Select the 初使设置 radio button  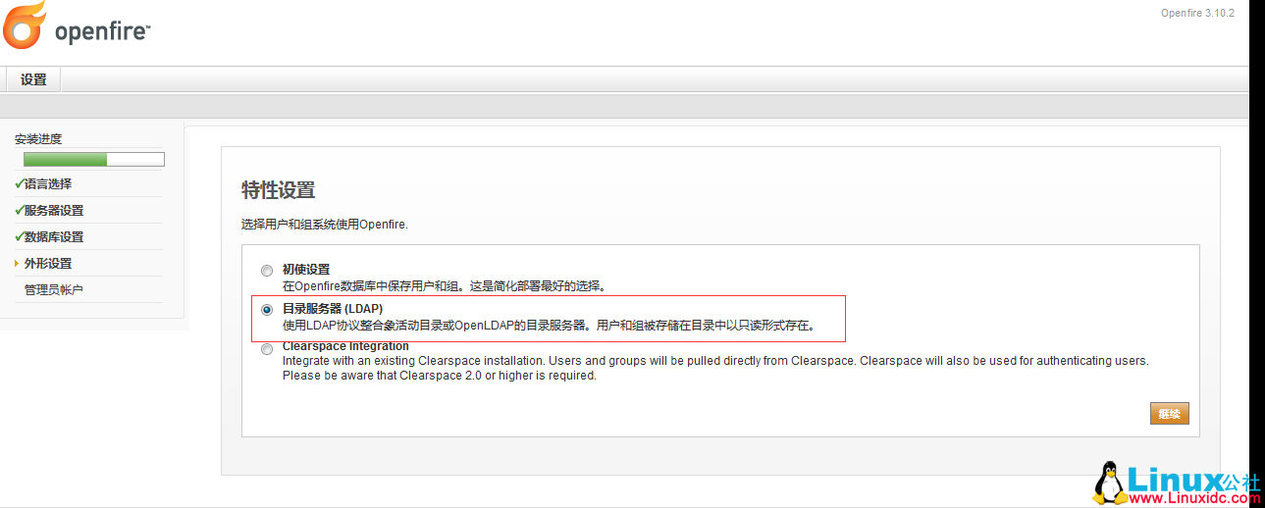(267, 270)
